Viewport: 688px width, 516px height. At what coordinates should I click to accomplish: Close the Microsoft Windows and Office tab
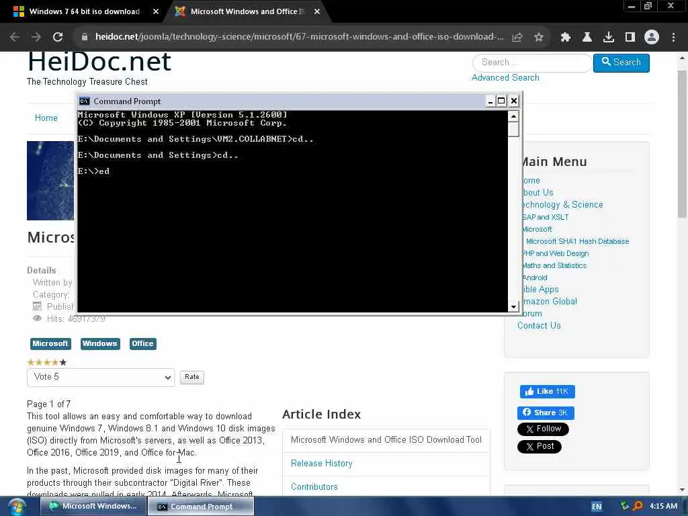click(x=317, y=12)
